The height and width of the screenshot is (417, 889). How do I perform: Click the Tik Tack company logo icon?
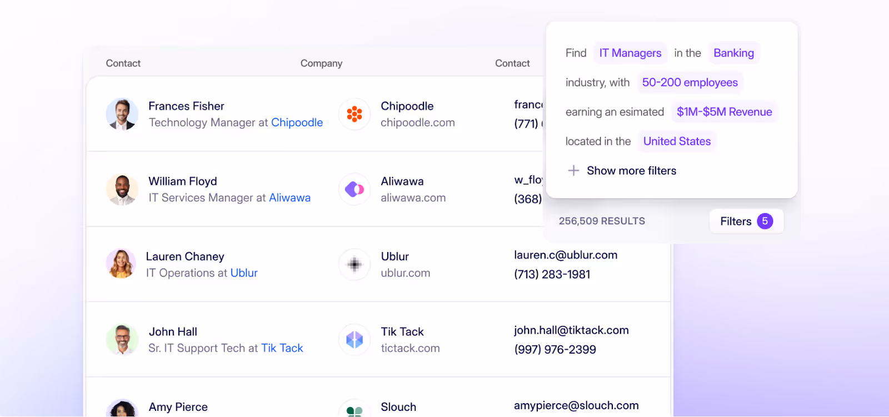tap(354, 339)
